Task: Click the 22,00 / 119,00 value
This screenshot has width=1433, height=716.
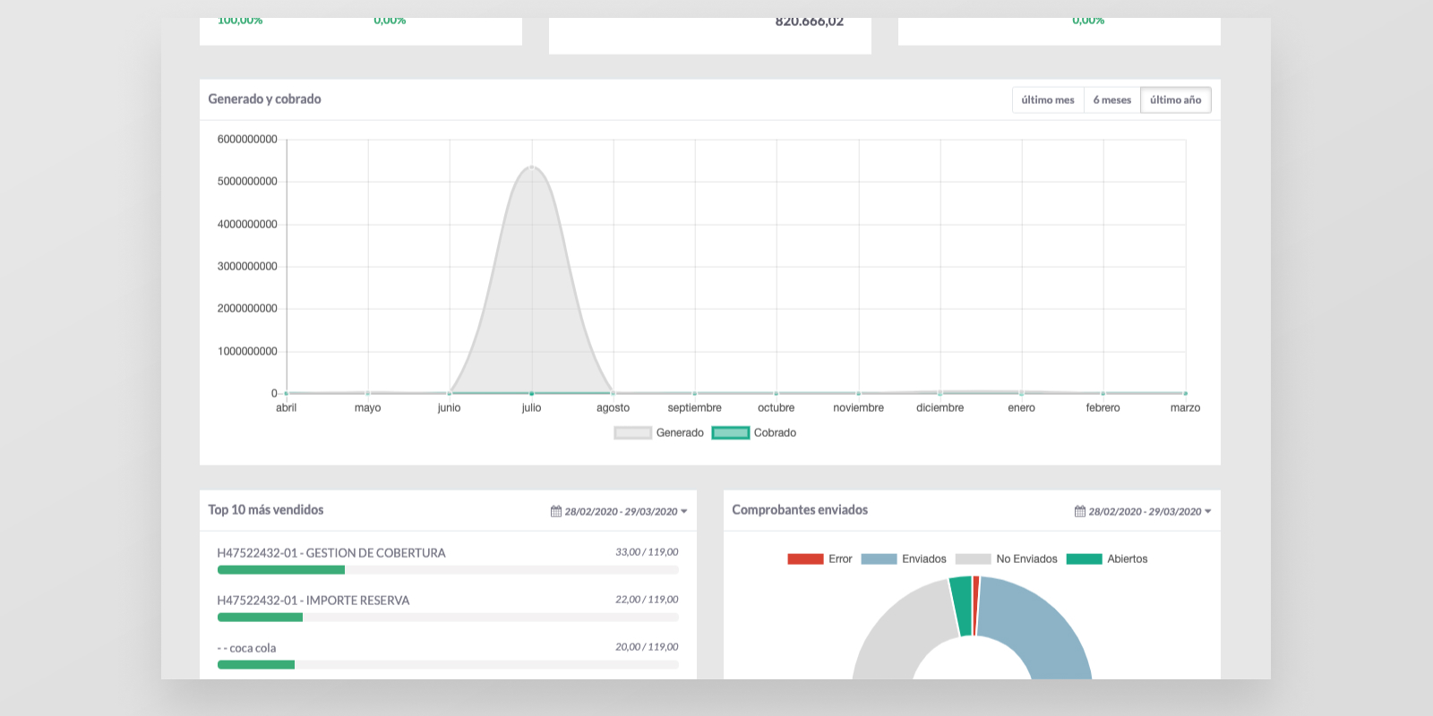Action: tap(647, 600)
